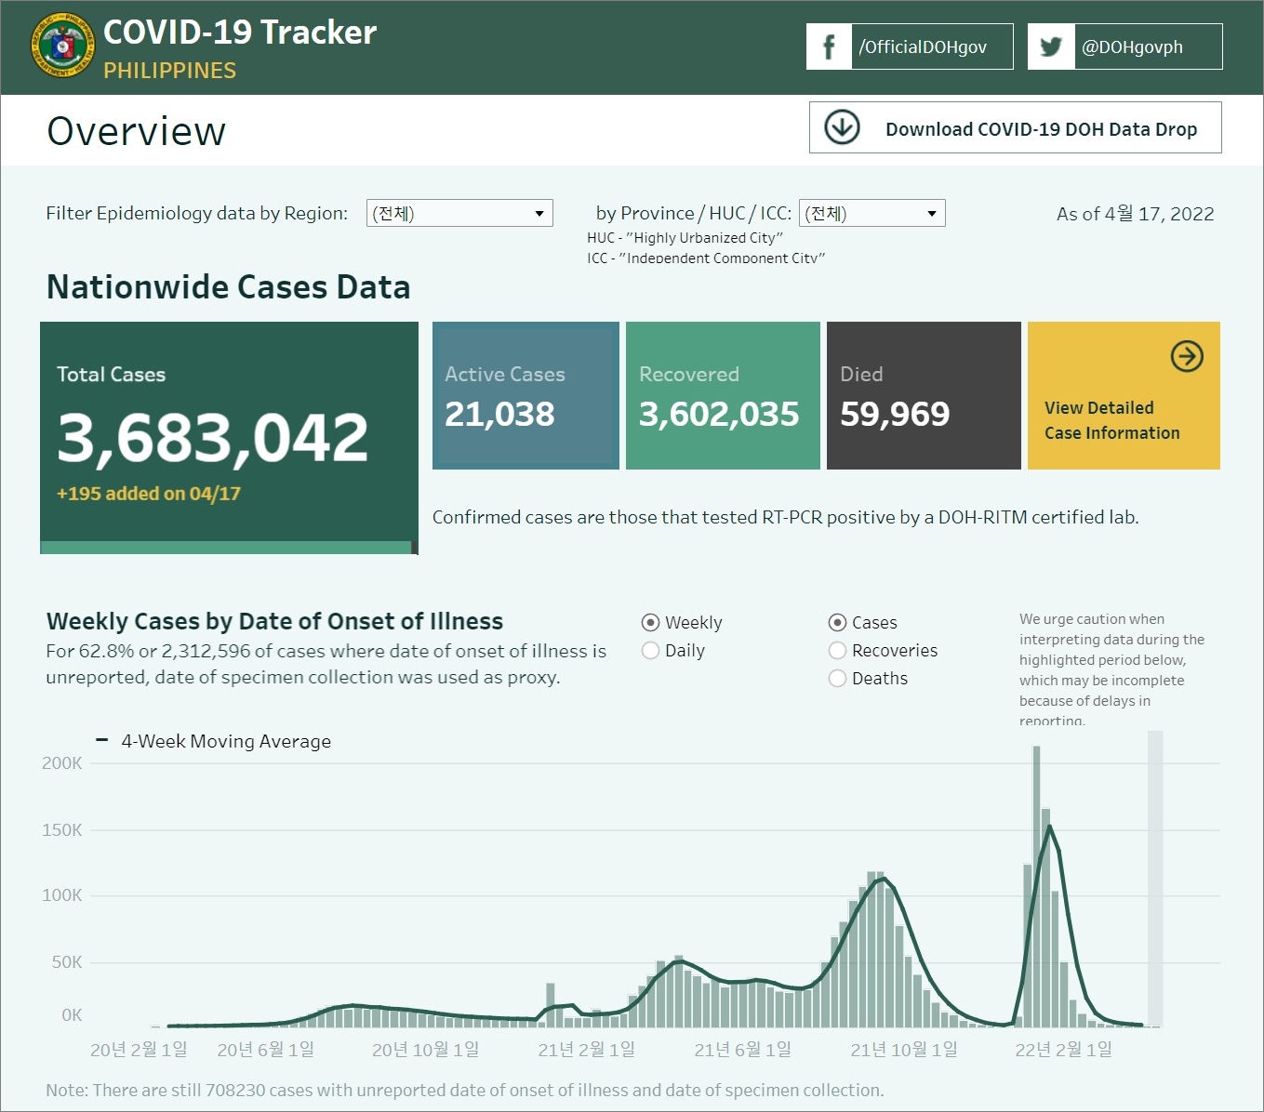This screenshot has height=1112, width=1264.
Task: Click the Department of Health seal logo
Action: click(x=63, y=46)
